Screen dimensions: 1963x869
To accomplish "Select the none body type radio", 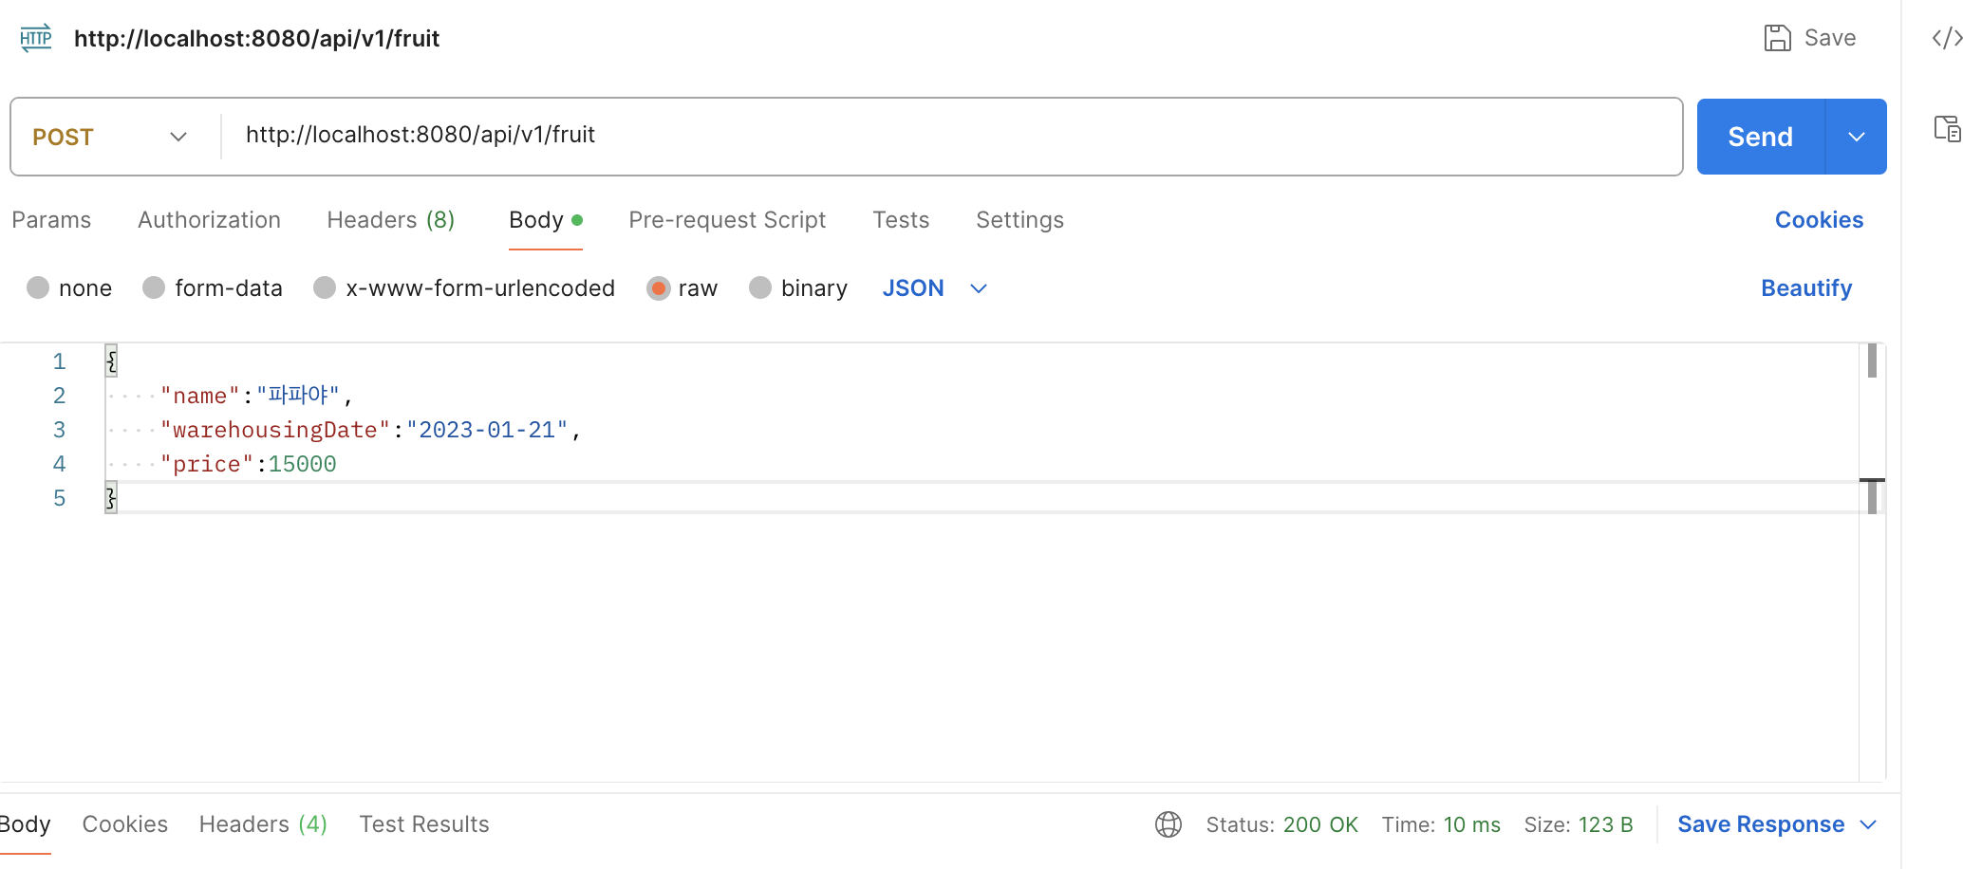I will point(38,287).
